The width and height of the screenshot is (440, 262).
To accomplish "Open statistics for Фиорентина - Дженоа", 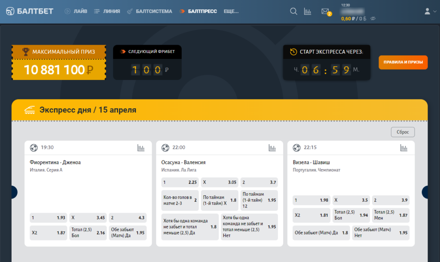I will point(141,148).
